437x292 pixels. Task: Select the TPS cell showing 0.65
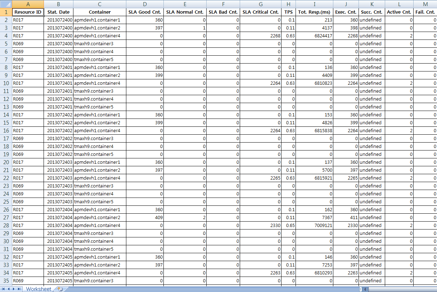289,225
